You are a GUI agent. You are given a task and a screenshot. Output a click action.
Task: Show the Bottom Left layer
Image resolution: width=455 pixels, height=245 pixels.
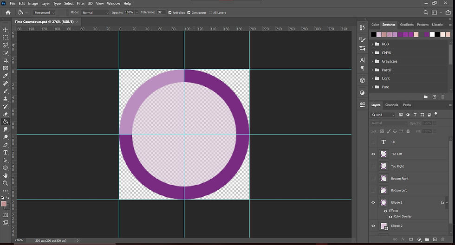(373, 191)
